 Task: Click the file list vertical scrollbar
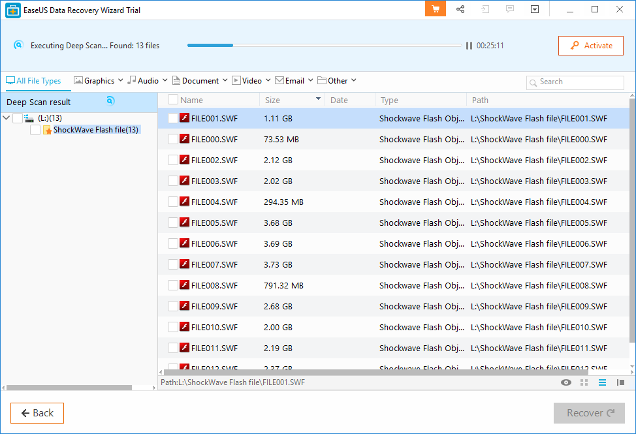(x=632, y=221)
